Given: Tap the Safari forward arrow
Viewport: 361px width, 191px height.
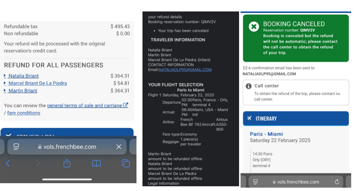Looking at the screenshot, I should pos(38,164).
